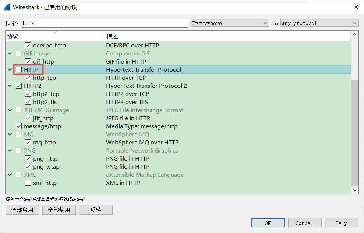This screenshot has width=364, height=233.
Task: Click the vertical scrollbar thumb
Action: (x=354, y=133)
